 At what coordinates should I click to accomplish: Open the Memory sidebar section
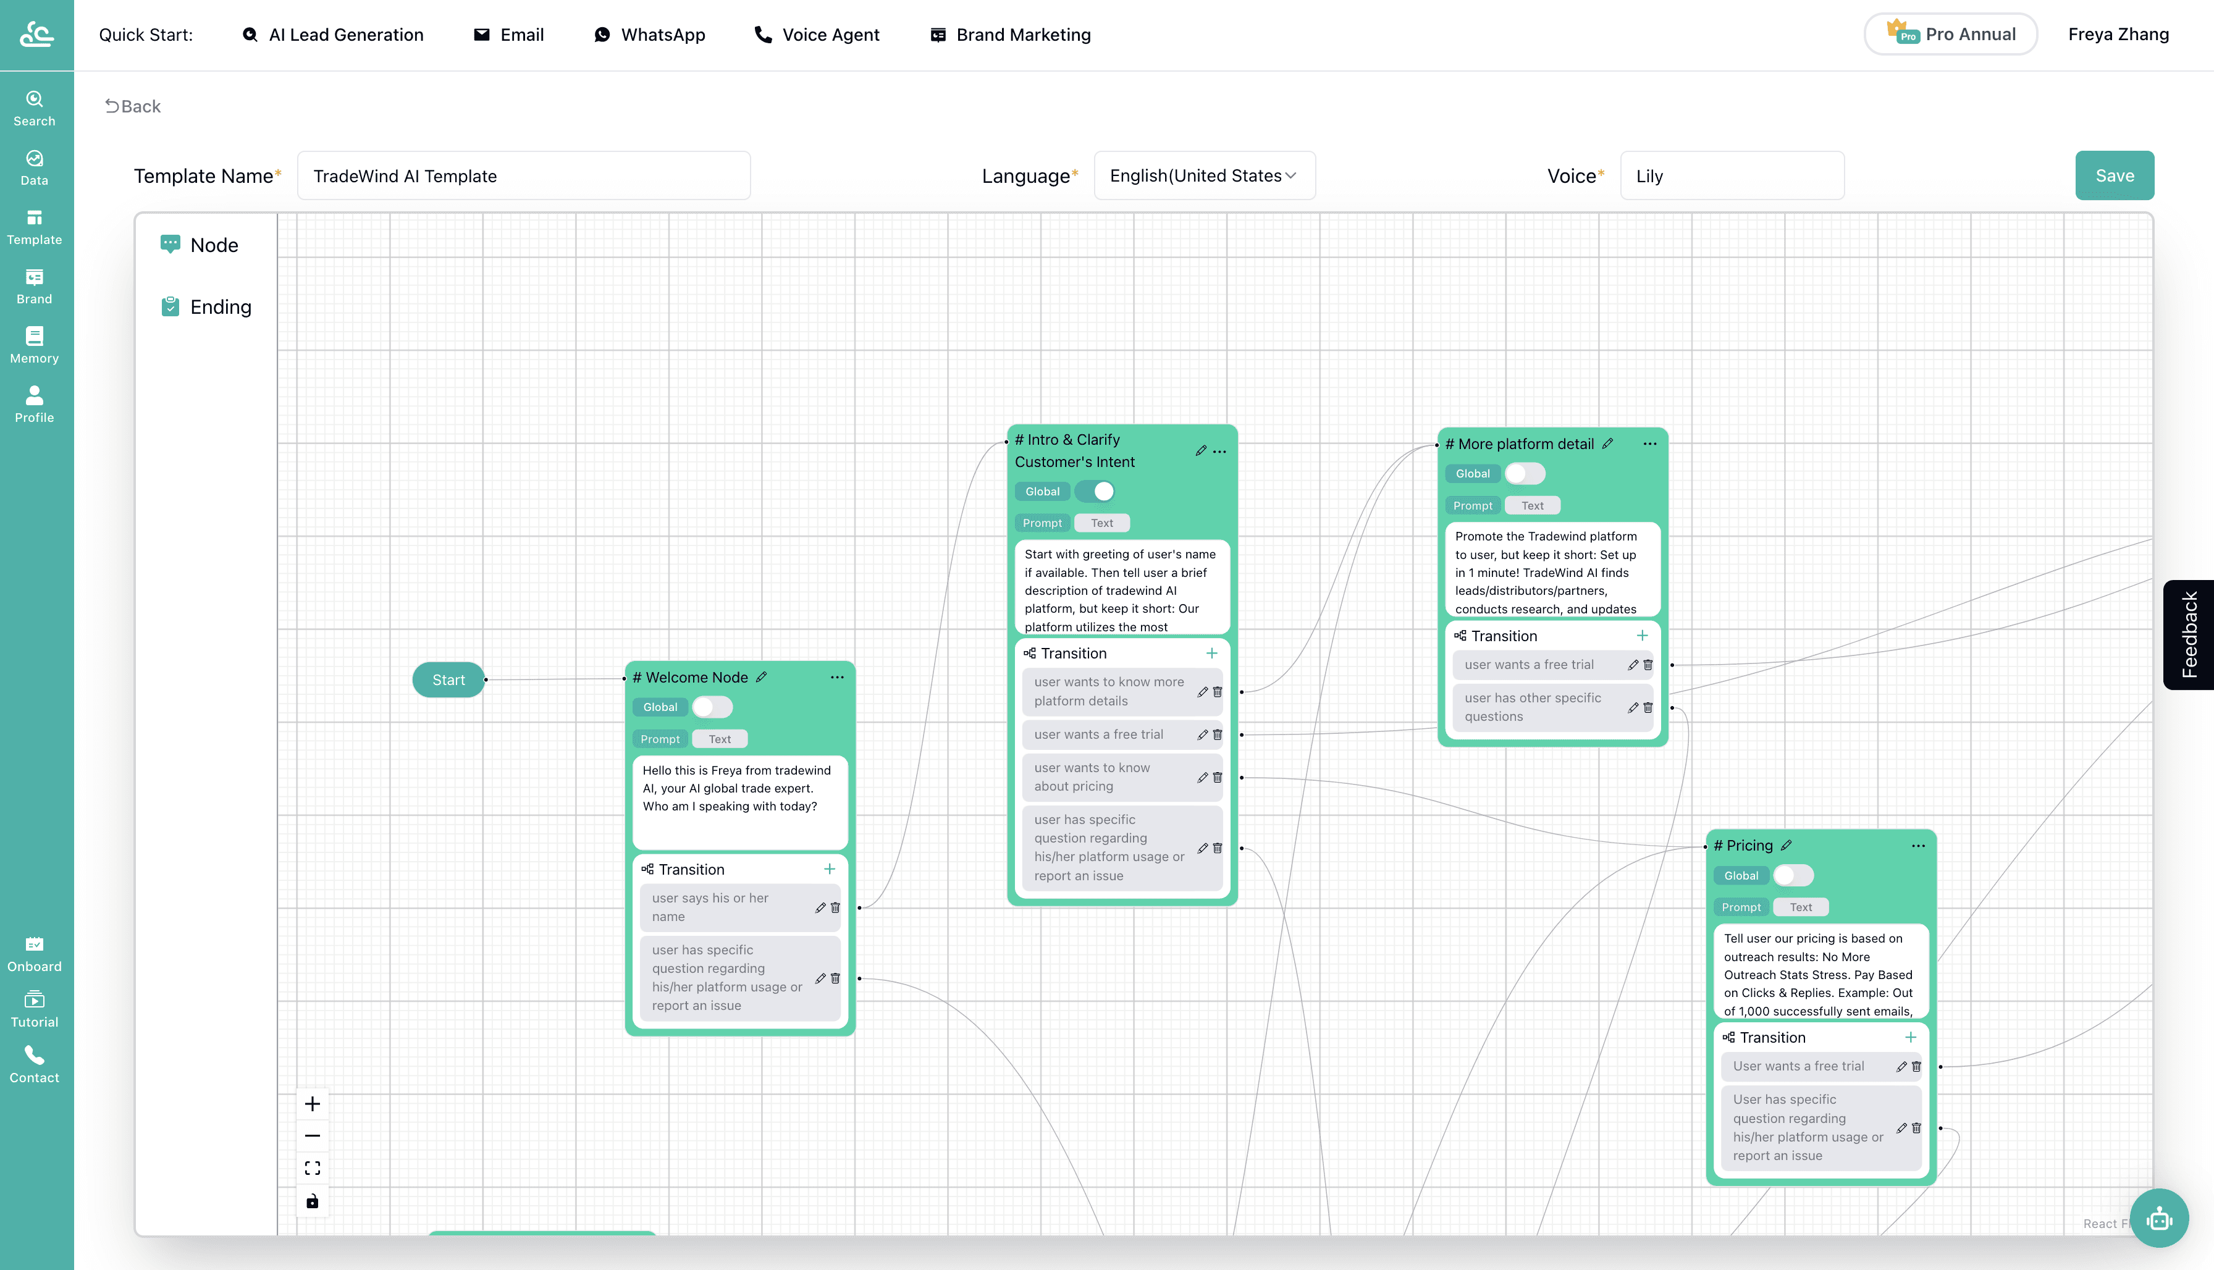click(34, 345)
